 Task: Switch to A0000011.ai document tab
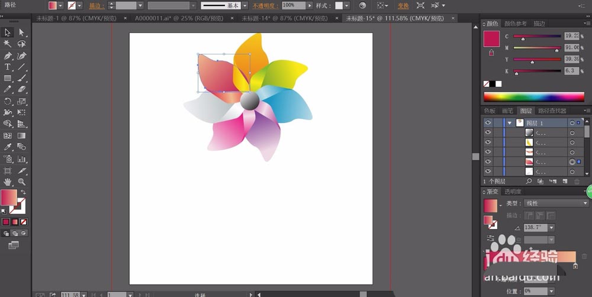coord(179,18)
